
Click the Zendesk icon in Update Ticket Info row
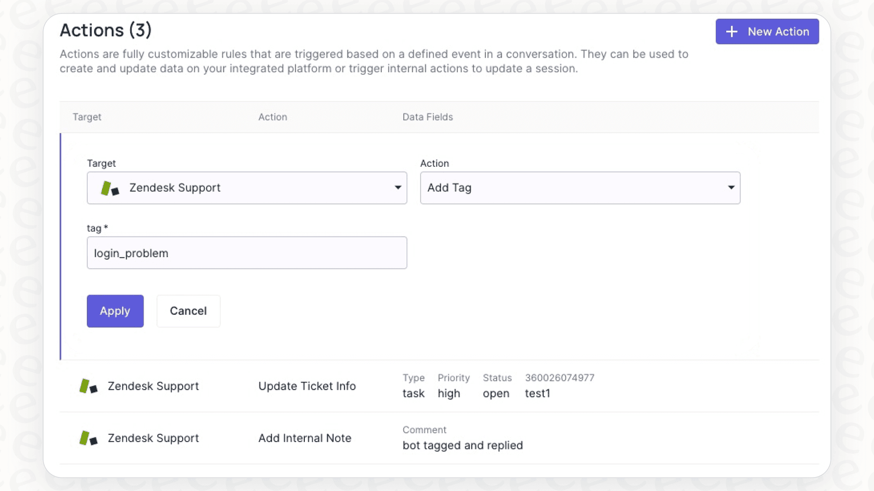pos(88,386)
